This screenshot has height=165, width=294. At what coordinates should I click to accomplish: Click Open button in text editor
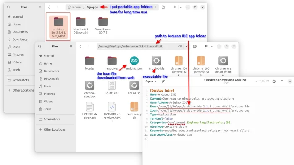point(151,81)
